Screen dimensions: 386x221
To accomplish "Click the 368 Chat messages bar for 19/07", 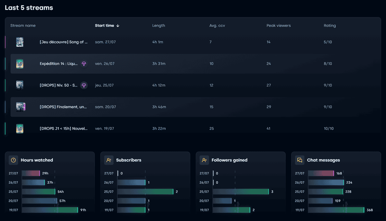I will pyautogui.click(x=336, y=210).
